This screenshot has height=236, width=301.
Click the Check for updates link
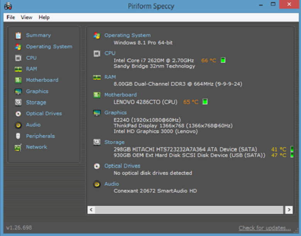tap(264, 228)
